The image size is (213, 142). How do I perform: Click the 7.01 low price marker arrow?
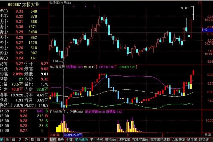pos(61,61)
